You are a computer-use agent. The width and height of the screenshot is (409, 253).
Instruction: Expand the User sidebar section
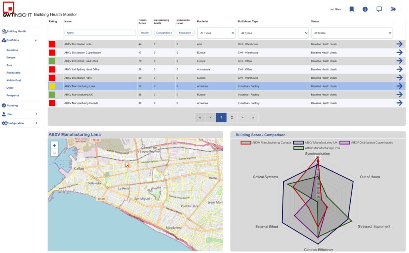[x=36, y=114]
